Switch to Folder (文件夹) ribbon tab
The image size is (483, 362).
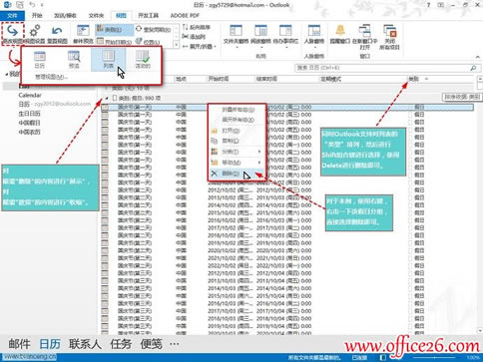(96, 15)
